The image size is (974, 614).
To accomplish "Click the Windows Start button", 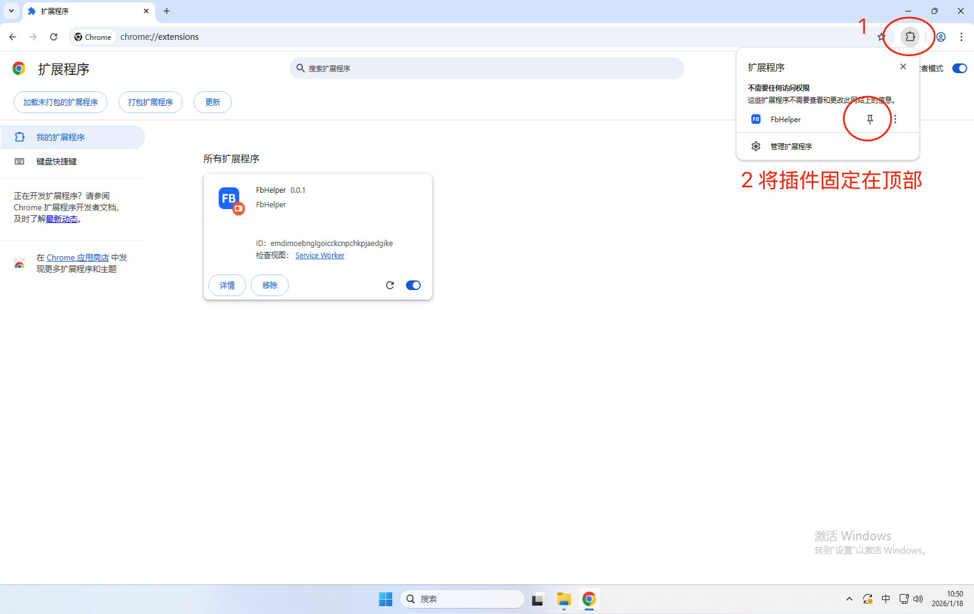I will pyautogui.click(x=385, y=599).
